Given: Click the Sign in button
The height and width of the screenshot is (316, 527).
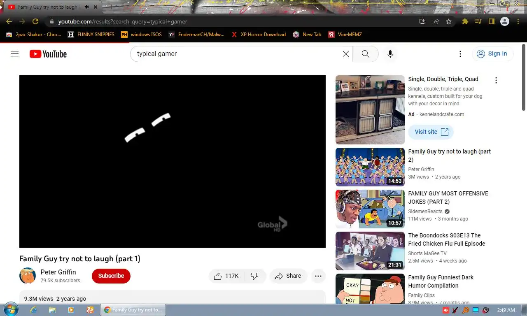Looking at the screenshot, I should (x=492, y=54).
